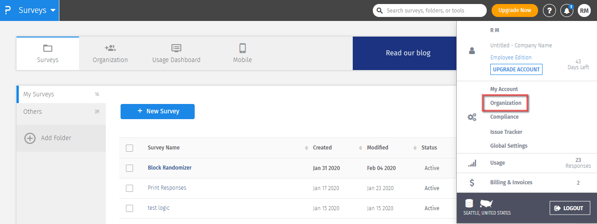This screenshot has width=597, height=224.
Task: Click the Add Folder plus circle icon
Action: click(30, 138)
